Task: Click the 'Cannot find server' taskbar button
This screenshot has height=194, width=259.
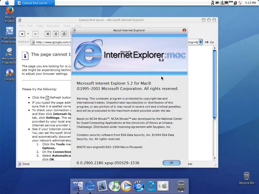Action: (x=35, y=3)
